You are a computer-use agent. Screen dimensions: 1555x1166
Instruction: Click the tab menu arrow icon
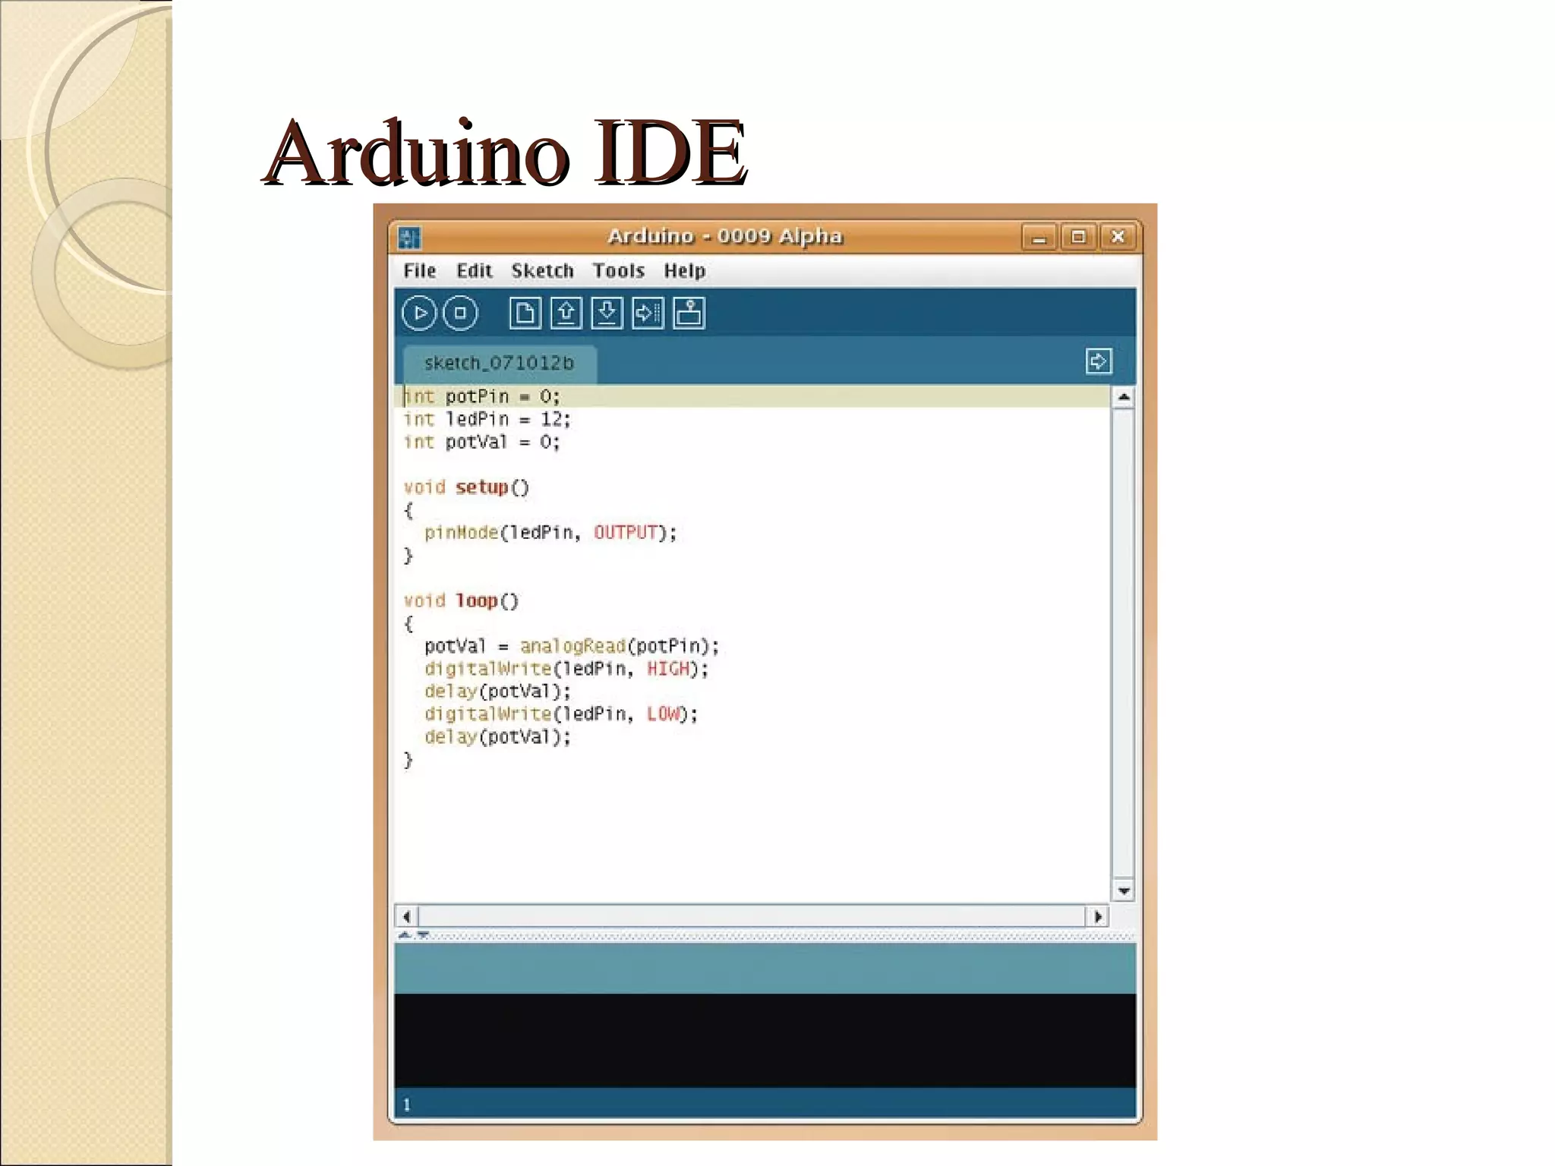point(1099,361)
